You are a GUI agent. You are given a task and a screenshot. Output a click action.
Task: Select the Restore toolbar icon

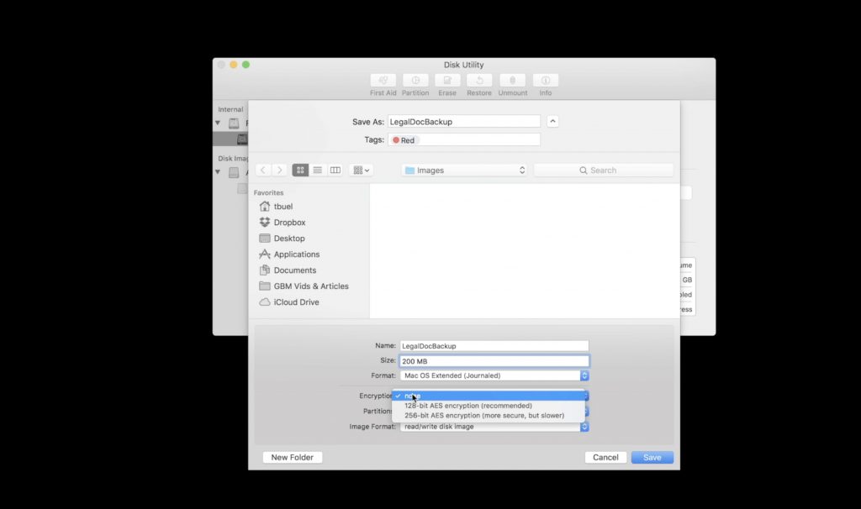tap(478, 82)
